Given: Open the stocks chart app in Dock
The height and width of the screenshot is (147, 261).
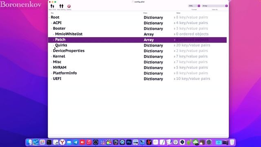Looking at the screenshot, I should pyautogui.click(x=35, y=142).
